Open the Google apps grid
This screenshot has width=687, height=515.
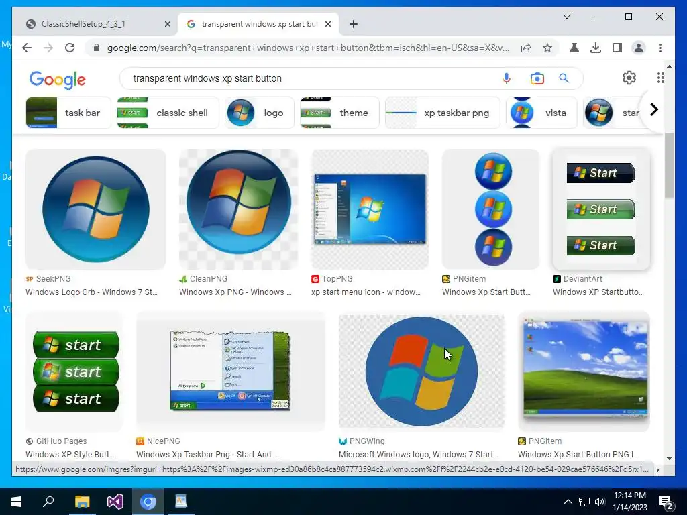click(x=660, y=78)
